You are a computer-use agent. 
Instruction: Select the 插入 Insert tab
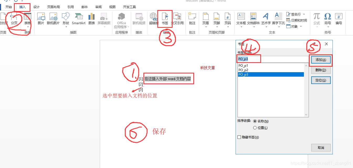23,7
